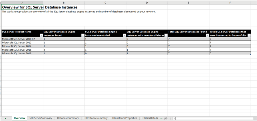Open filter dropdown for Instances Inventoried column

coord(124,35)
